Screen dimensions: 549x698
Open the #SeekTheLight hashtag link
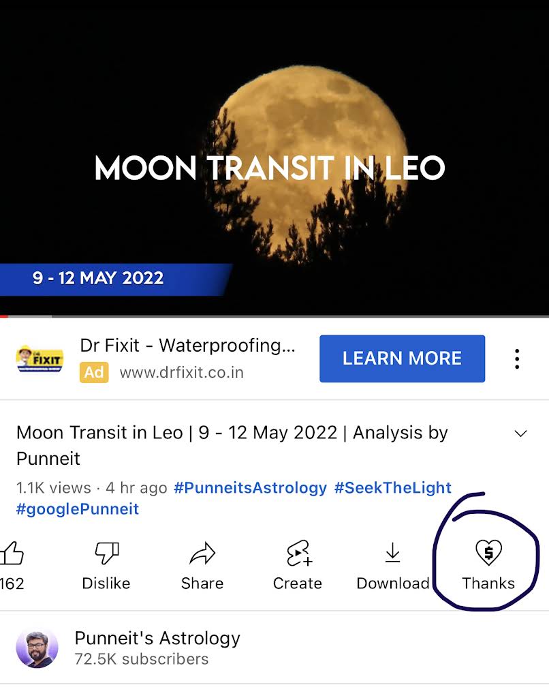click(392, 488)
